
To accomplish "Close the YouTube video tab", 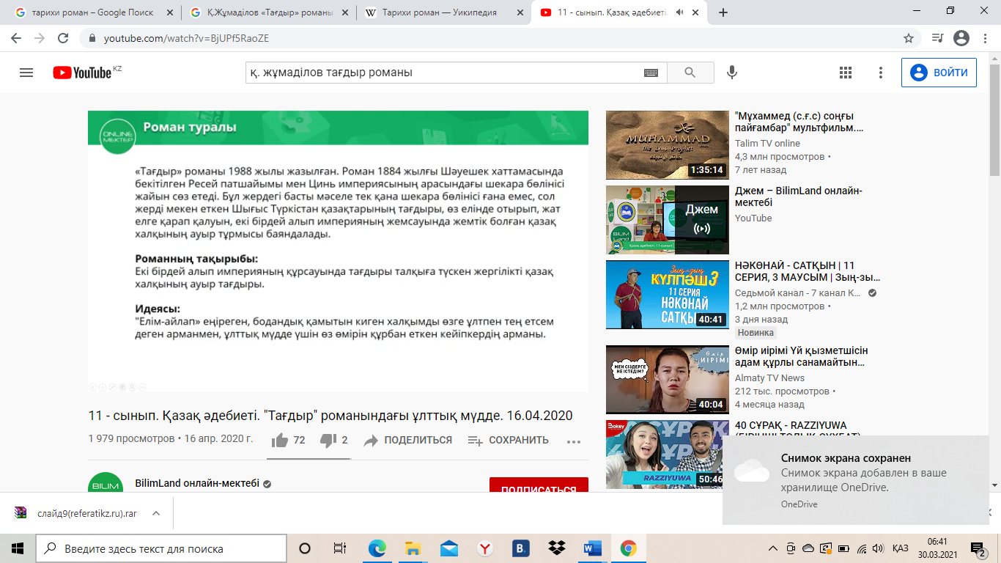I will pyautogui.click(x=695, y=12).
